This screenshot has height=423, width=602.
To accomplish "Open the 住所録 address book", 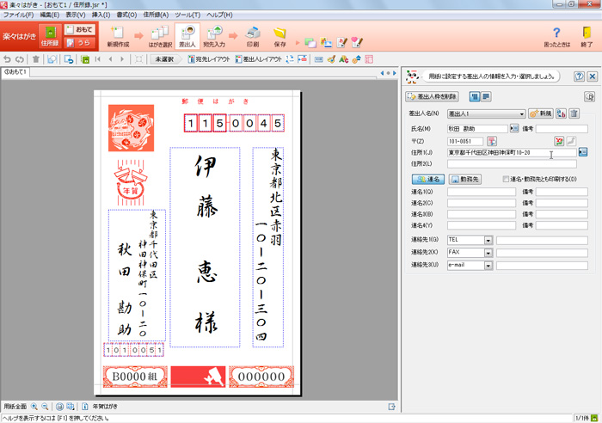I will pyautogui.click(x=50, y=36).
